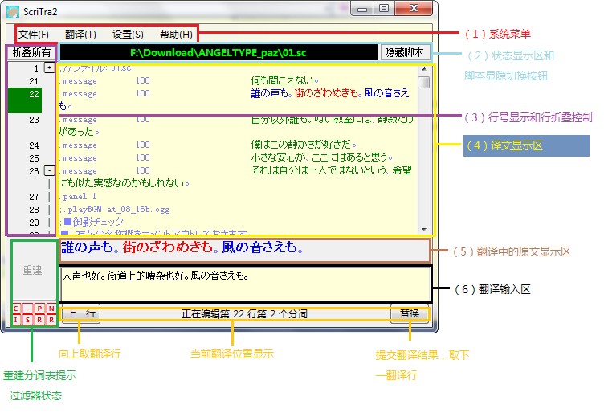
Task: Select line number 24
Action: [34, 145]
